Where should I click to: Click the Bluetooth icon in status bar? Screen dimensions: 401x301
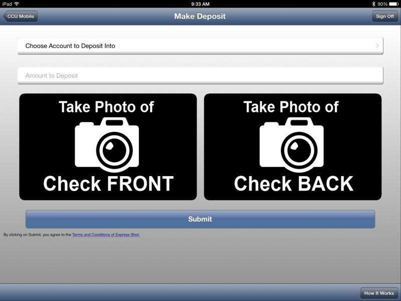tap(373, 4)
